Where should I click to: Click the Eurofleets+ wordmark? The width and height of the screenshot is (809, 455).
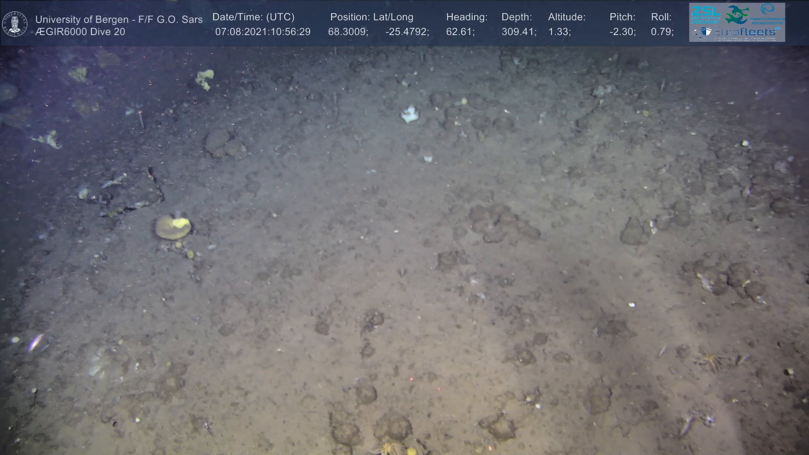747,32
